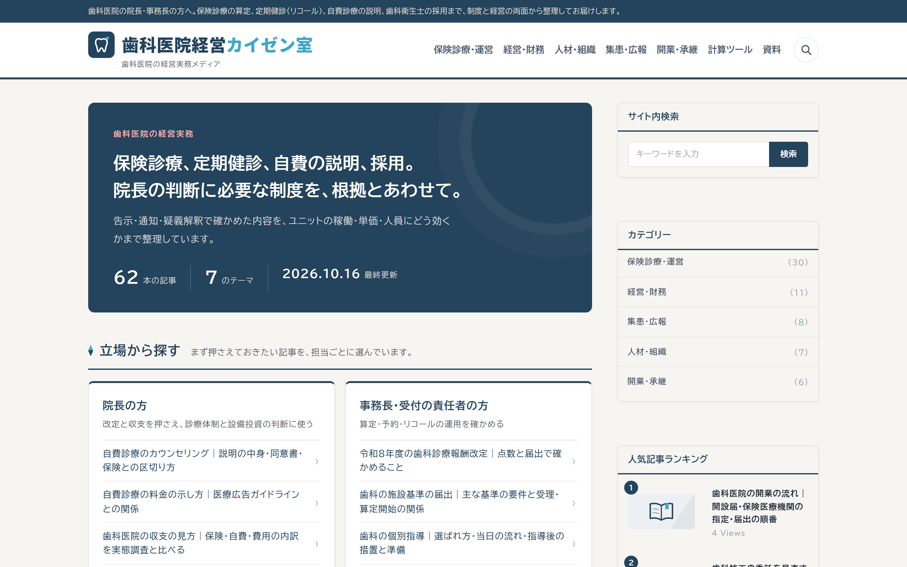907x567 pixels.
Task: Click the 立場から探す section heading
Action: 140,351
